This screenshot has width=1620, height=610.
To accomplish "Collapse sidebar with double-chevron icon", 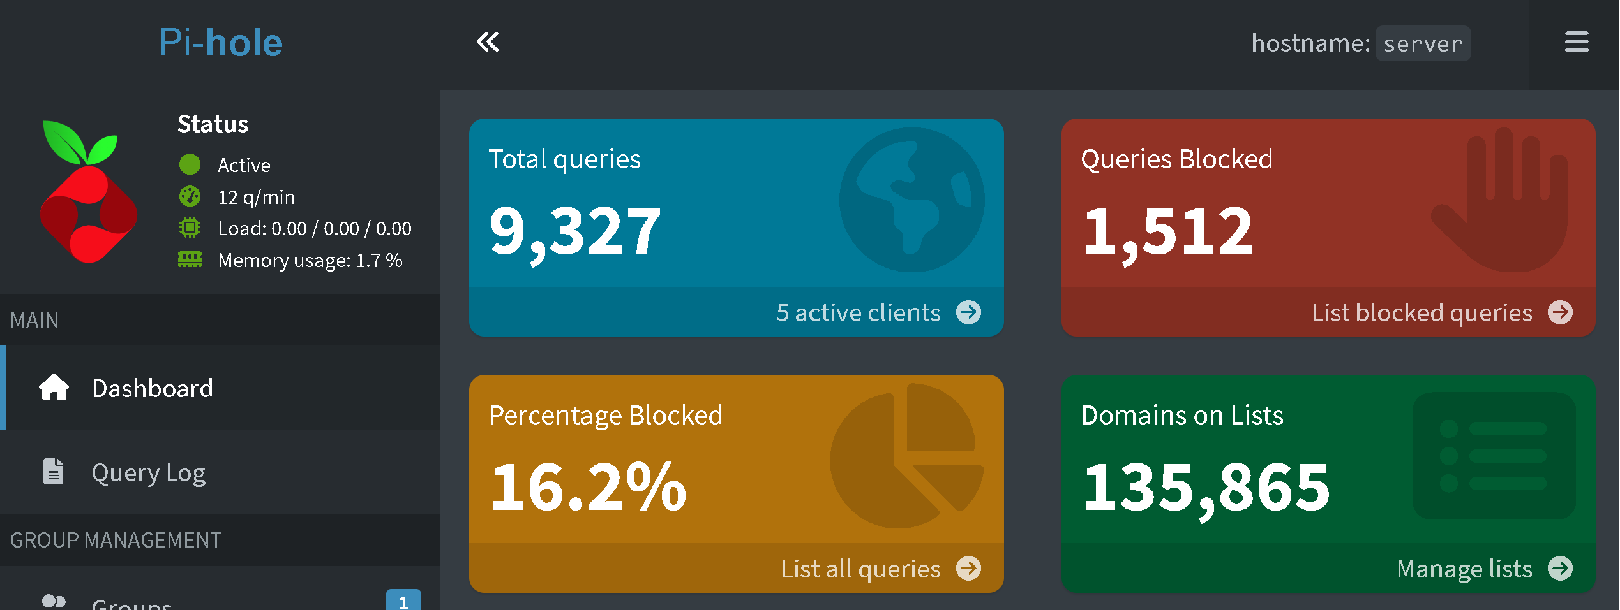I will 488,42.
